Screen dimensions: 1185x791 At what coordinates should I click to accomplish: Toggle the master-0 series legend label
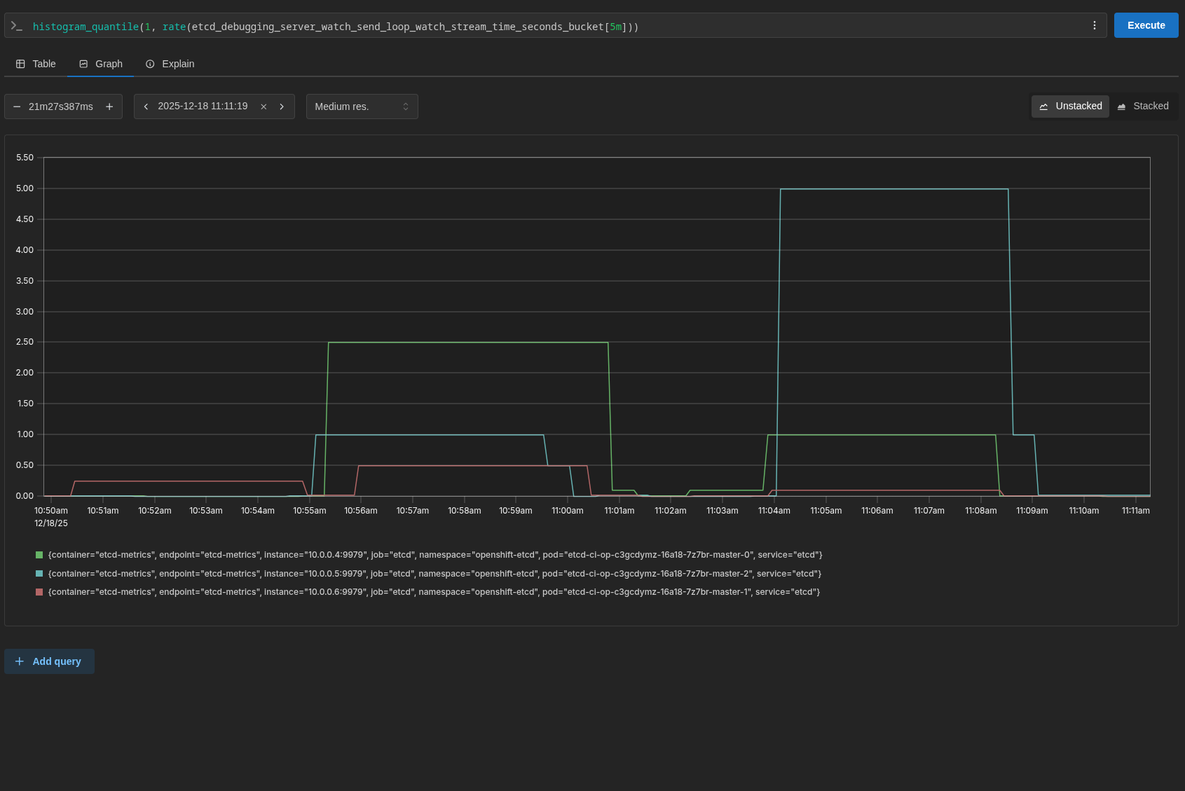pos(435,555)
